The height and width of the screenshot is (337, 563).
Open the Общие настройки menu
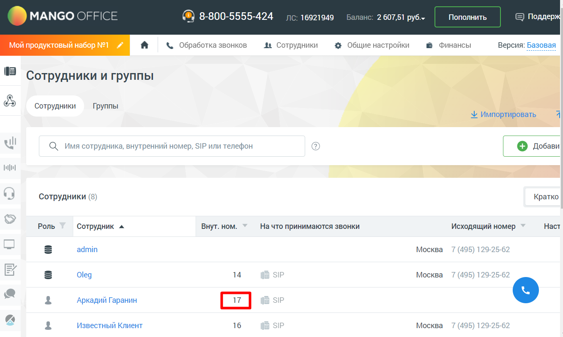372,45
